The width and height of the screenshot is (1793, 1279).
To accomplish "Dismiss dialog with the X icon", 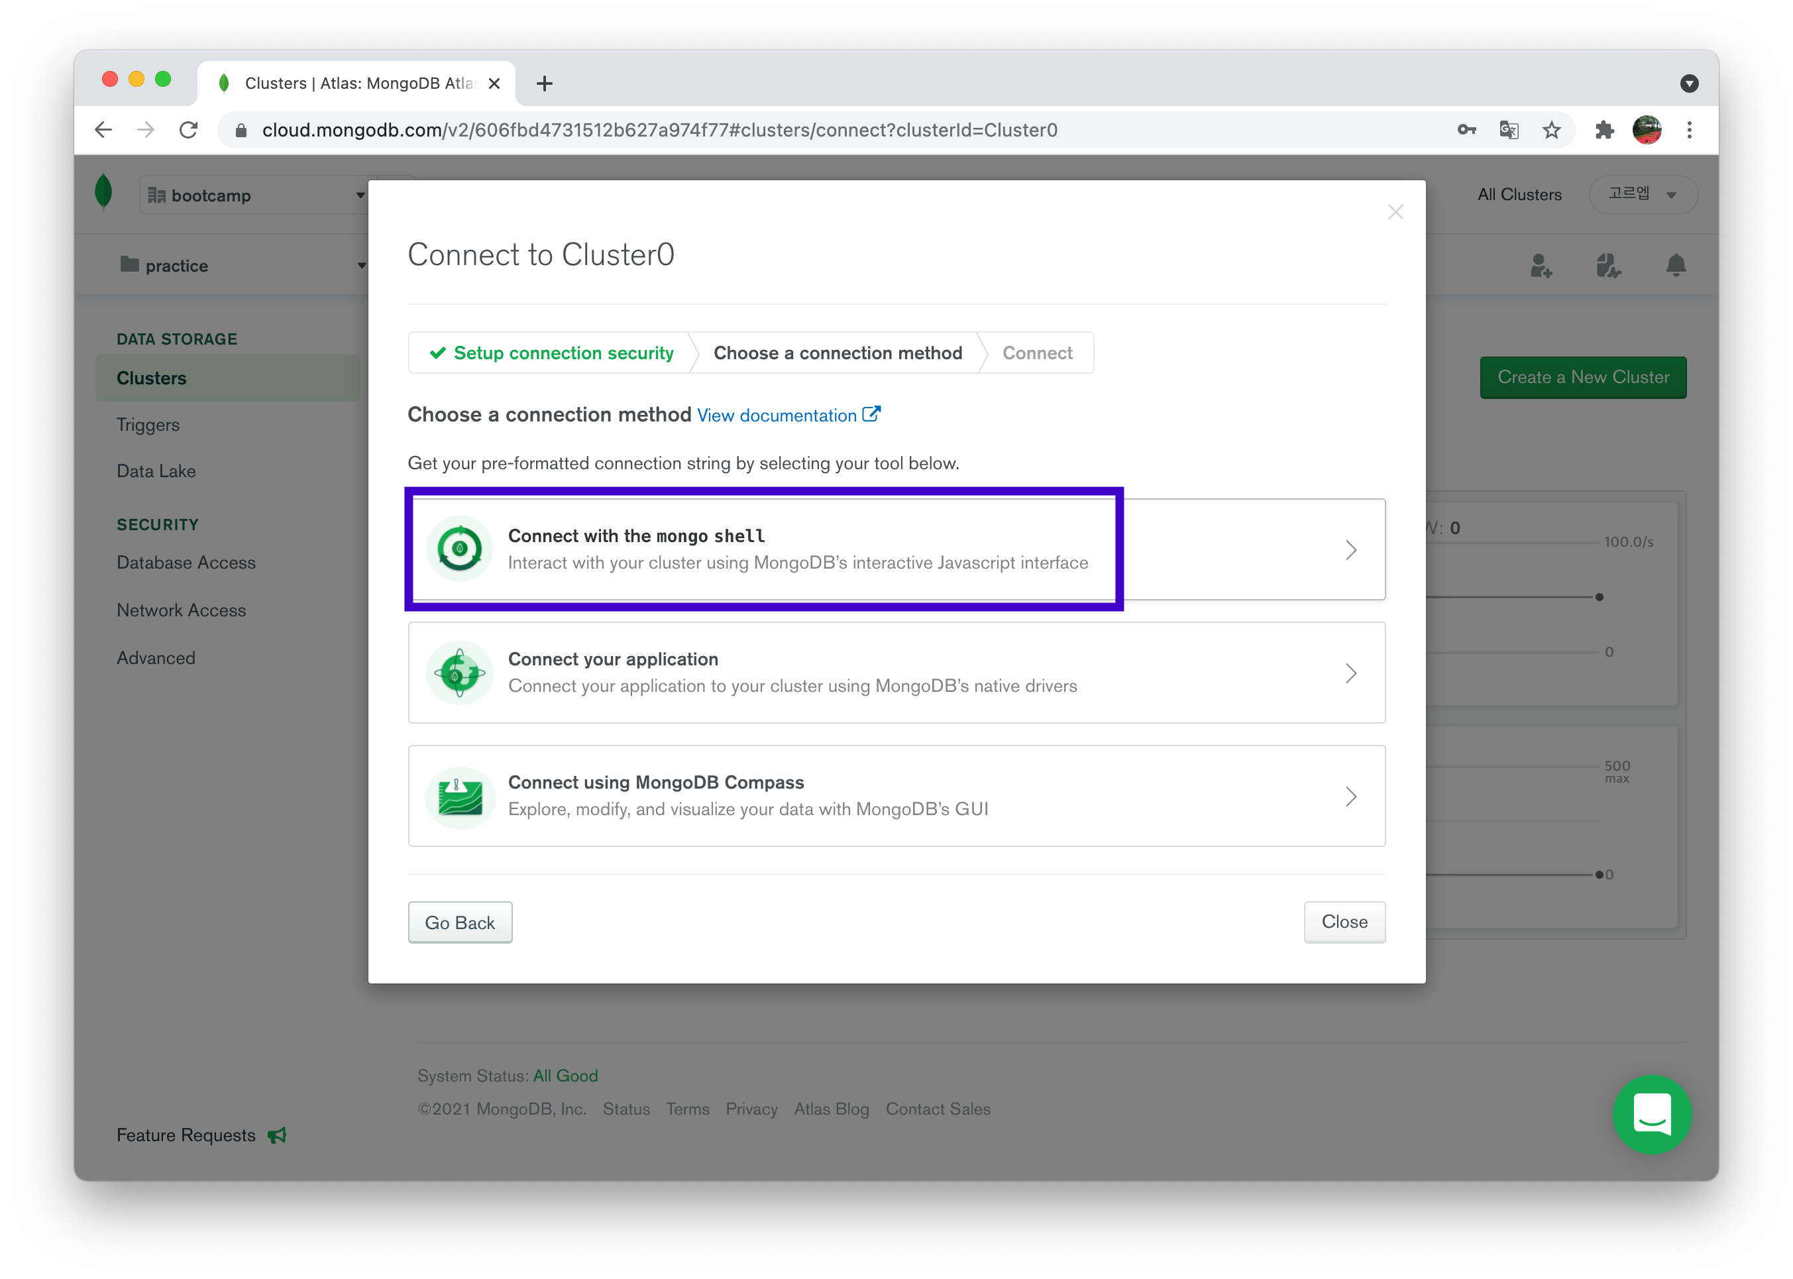I will click(1395, 212).
